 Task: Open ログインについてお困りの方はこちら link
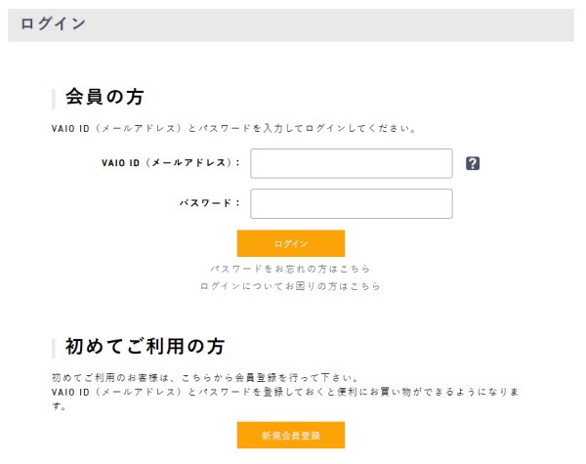pyautogui.click(x=290, y=286)
